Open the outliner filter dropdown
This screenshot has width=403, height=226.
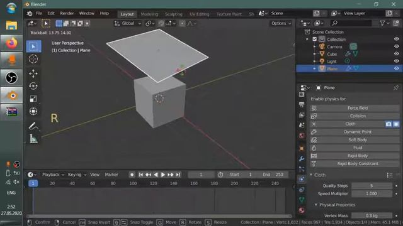click(384, 23)
